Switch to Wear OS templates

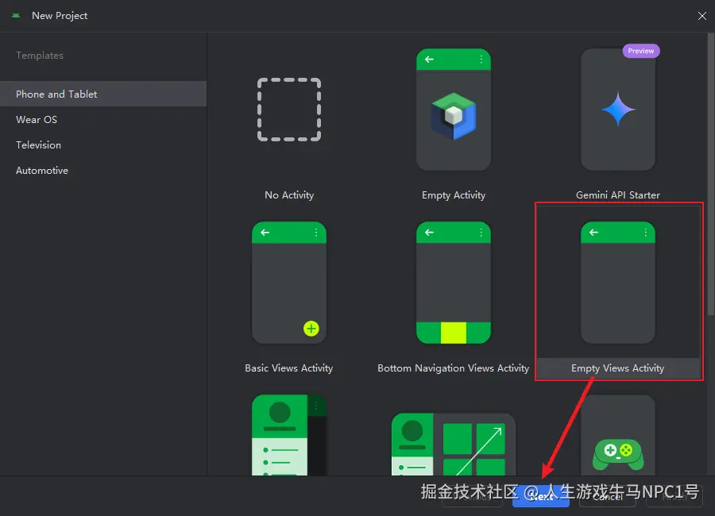(x=103, y=119)
